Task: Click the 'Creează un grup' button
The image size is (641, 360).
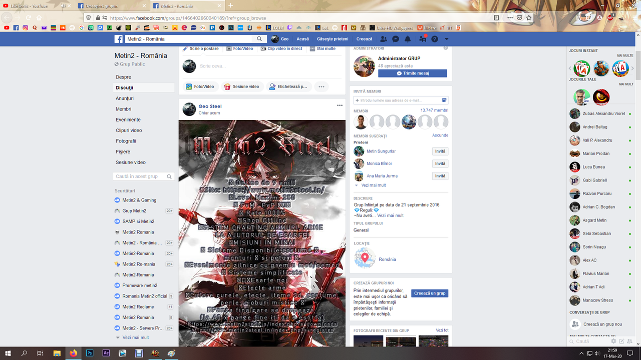Action: coord(430,293)
